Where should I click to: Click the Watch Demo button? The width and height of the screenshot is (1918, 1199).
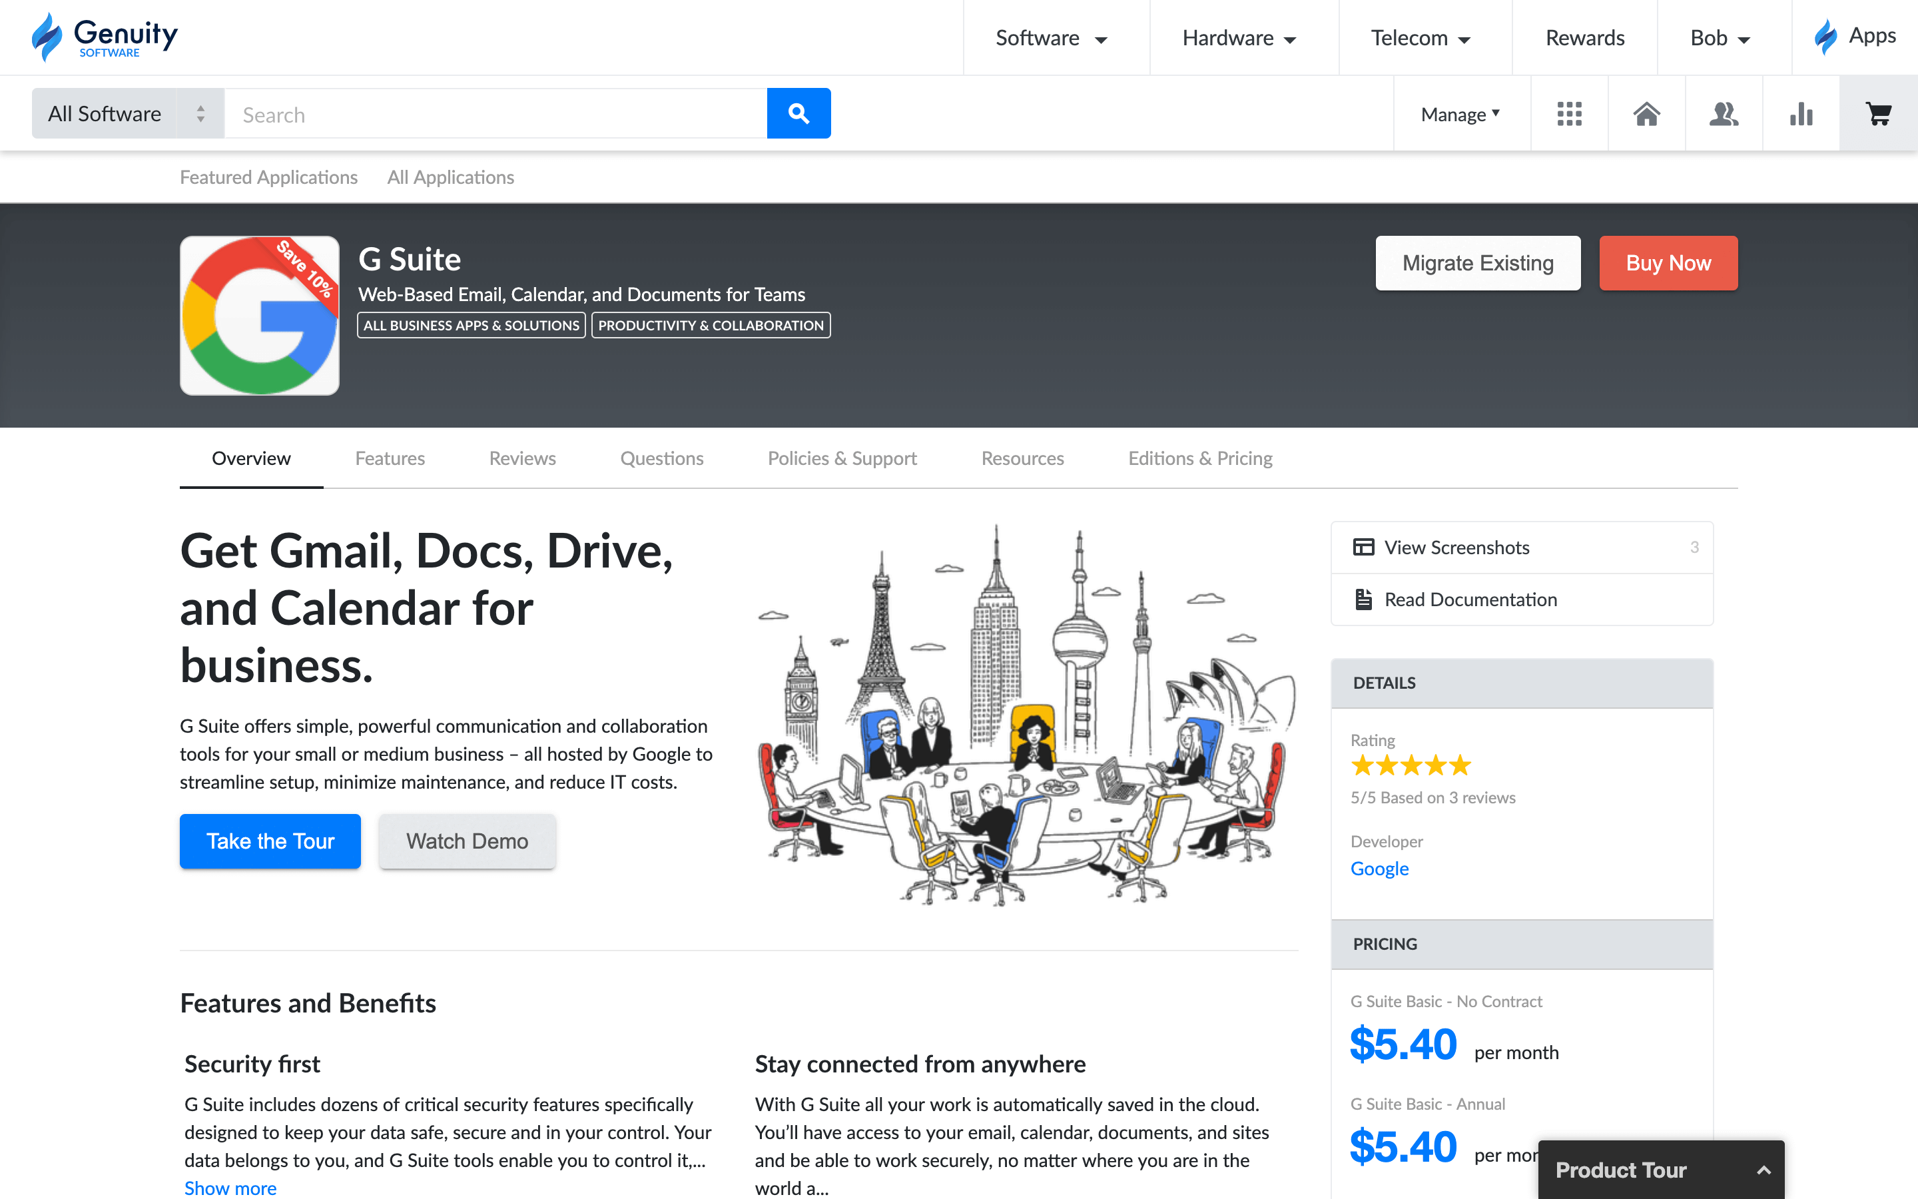(467, 841)
